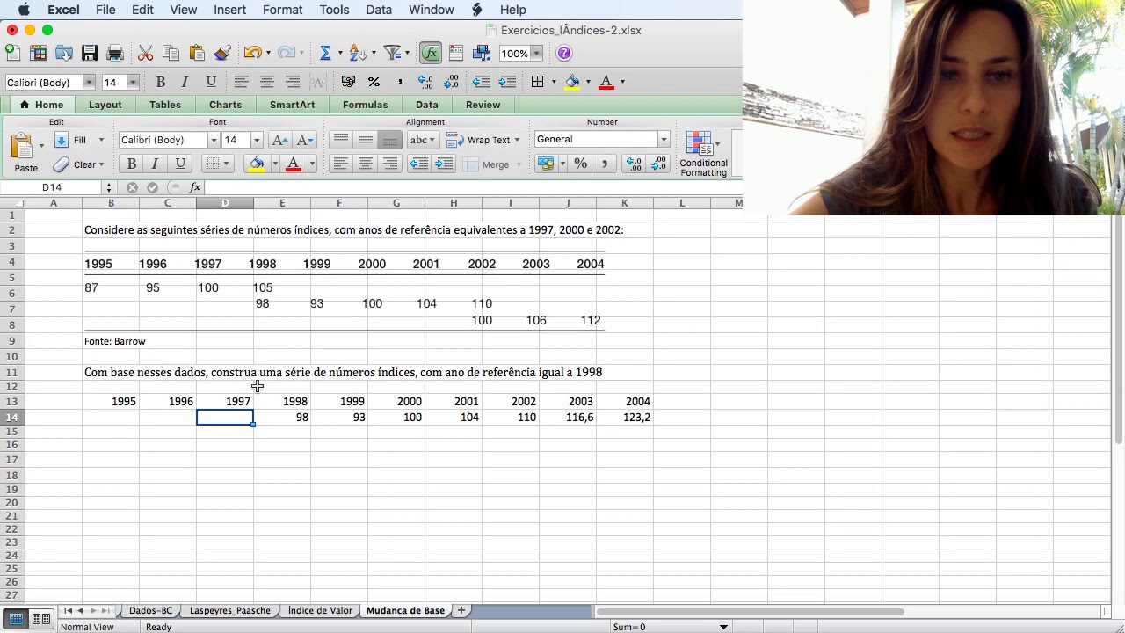Image resolution: width=1125 pixels, height=633 pixels.
Task: Toggle Italic on the formatting toolbar
Action: point(185,82)
